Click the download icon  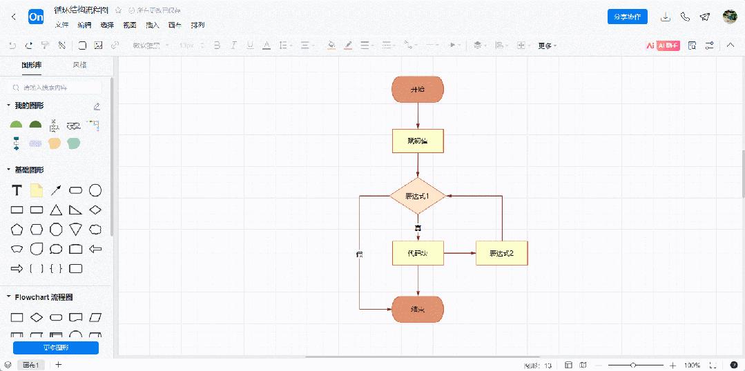click(x=666, y=17)
